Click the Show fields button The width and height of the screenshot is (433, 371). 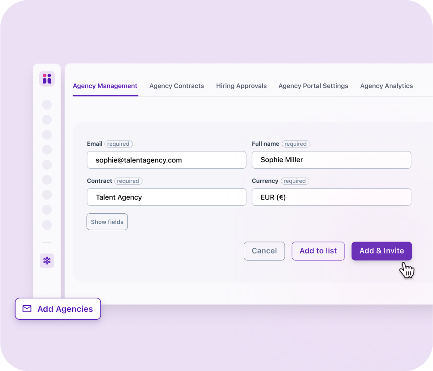[107, 222]
